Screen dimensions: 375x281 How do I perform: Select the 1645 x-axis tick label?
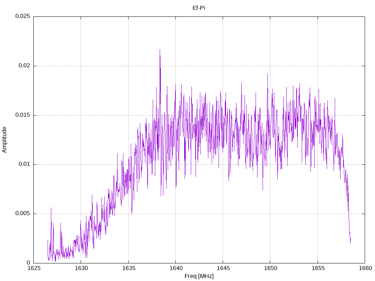coord(223,268)
